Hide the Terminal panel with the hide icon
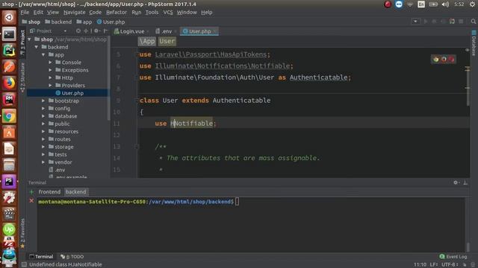This screenshot has height=268, width=478. (x=465, y=182)
